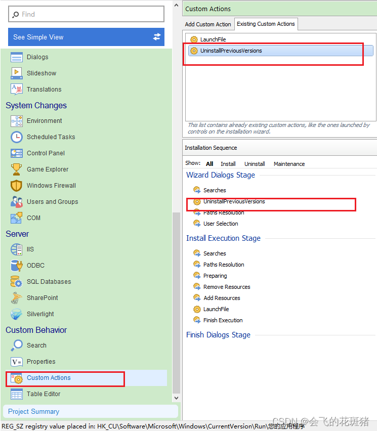Open the SharePoint icon
377x431 pixels.
17,298
